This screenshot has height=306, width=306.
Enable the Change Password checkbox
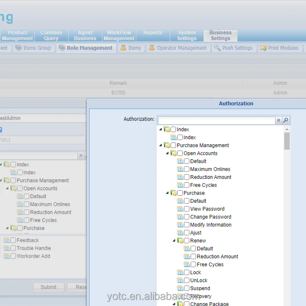tap(186, 217)
